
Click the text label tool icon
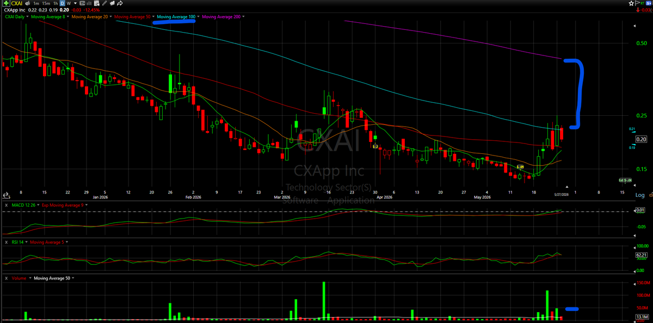click(82, 3)
